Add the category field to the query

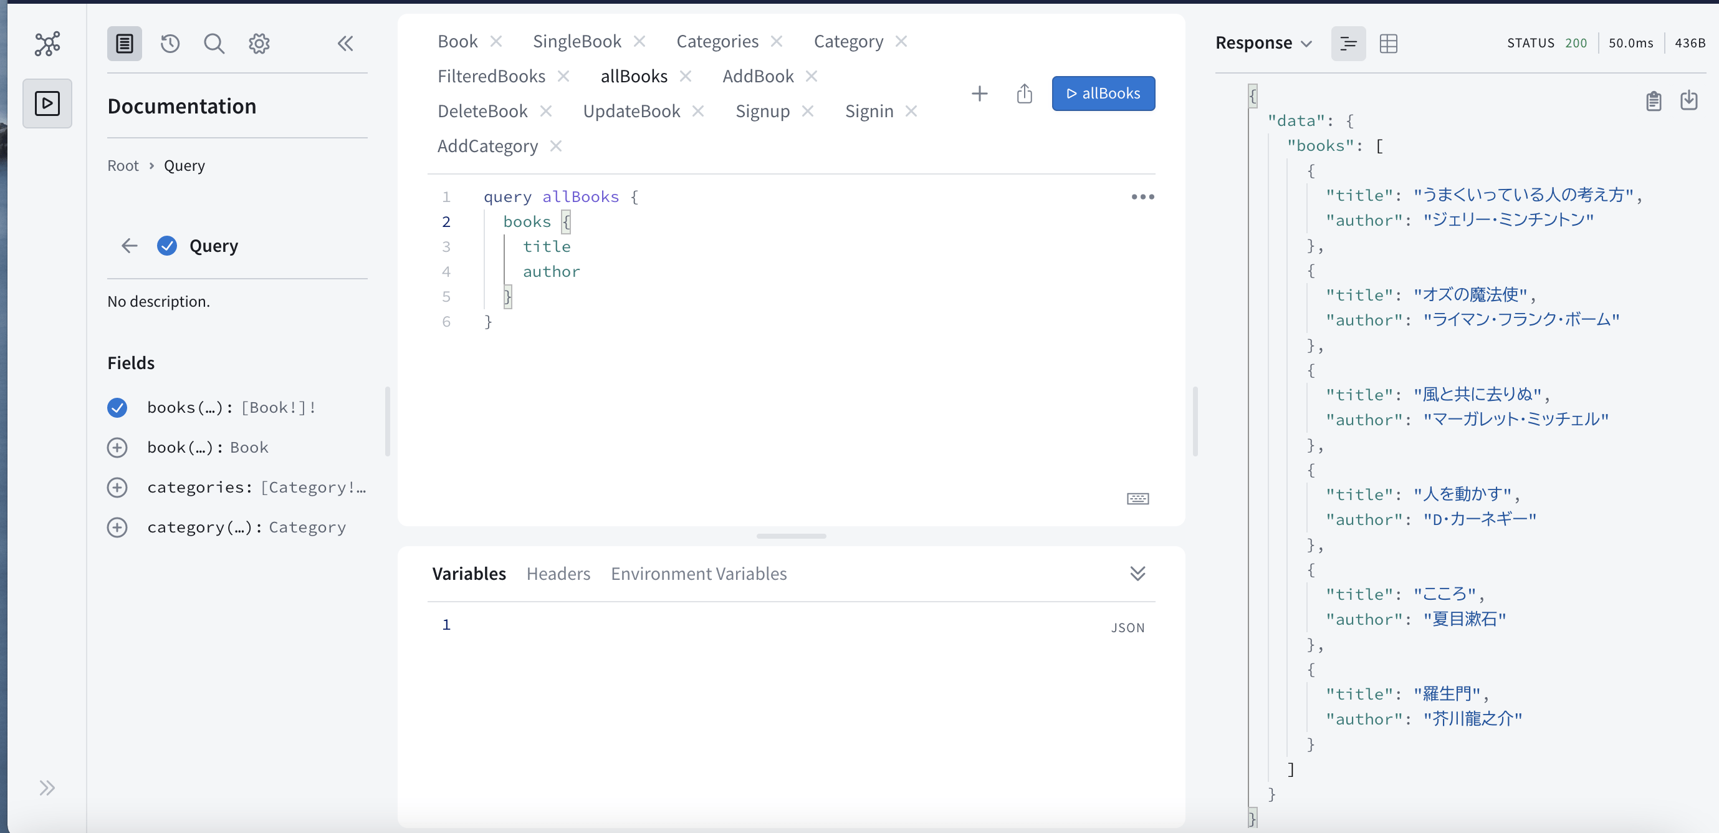[117, 527]
